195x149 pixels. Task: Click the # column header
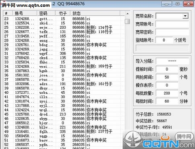(8, 13)
